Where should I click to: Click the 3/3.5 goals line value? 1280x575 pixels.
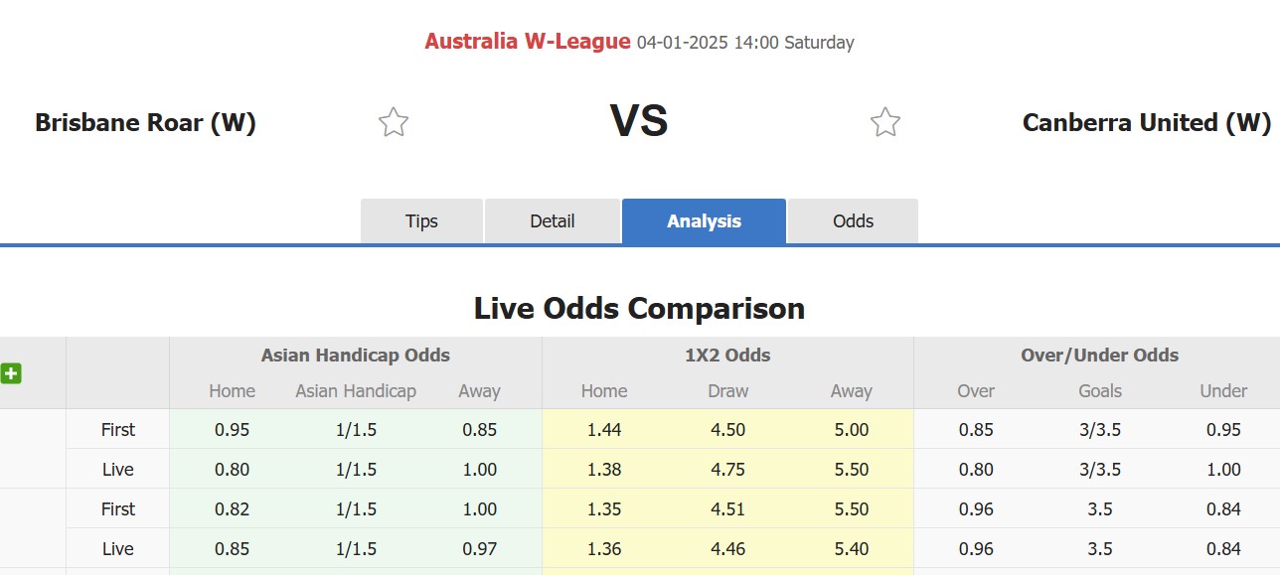click(x=1100, y=429)
